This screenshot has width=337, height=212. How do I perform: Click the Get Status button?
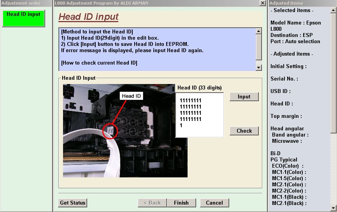(x=73, y=203)
